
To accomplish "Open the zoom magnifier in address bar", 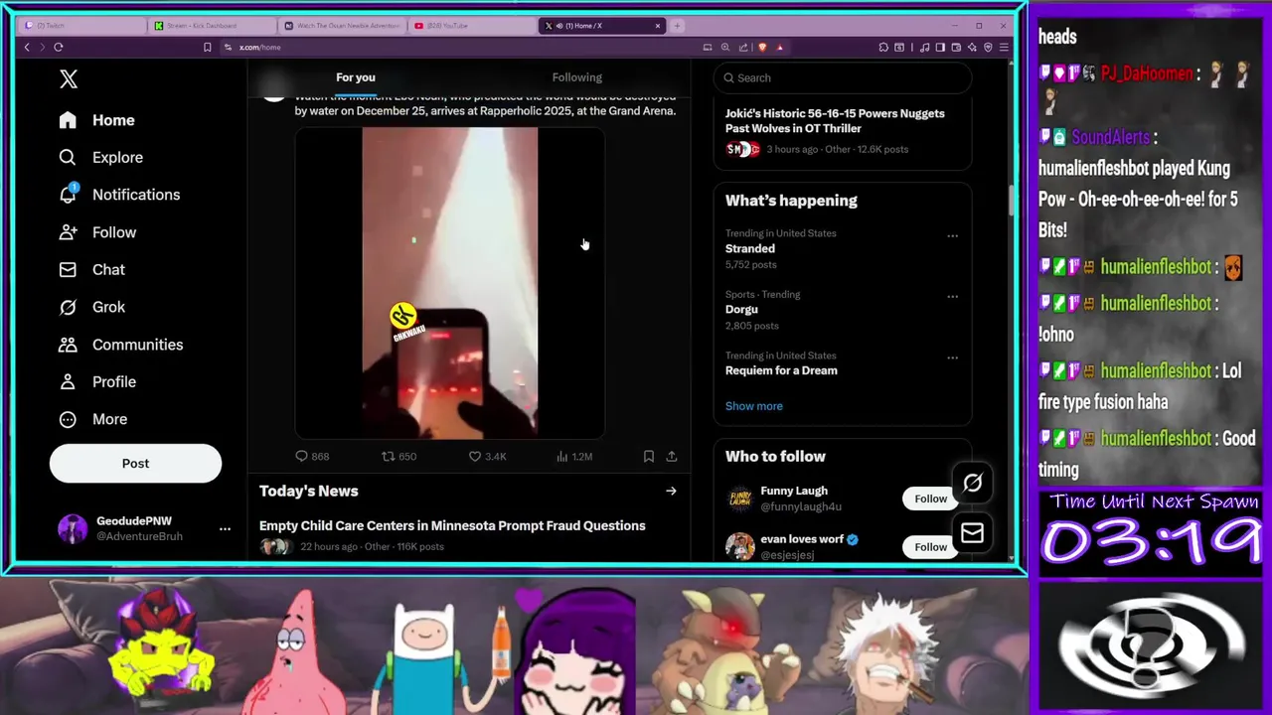I will 725,47.
